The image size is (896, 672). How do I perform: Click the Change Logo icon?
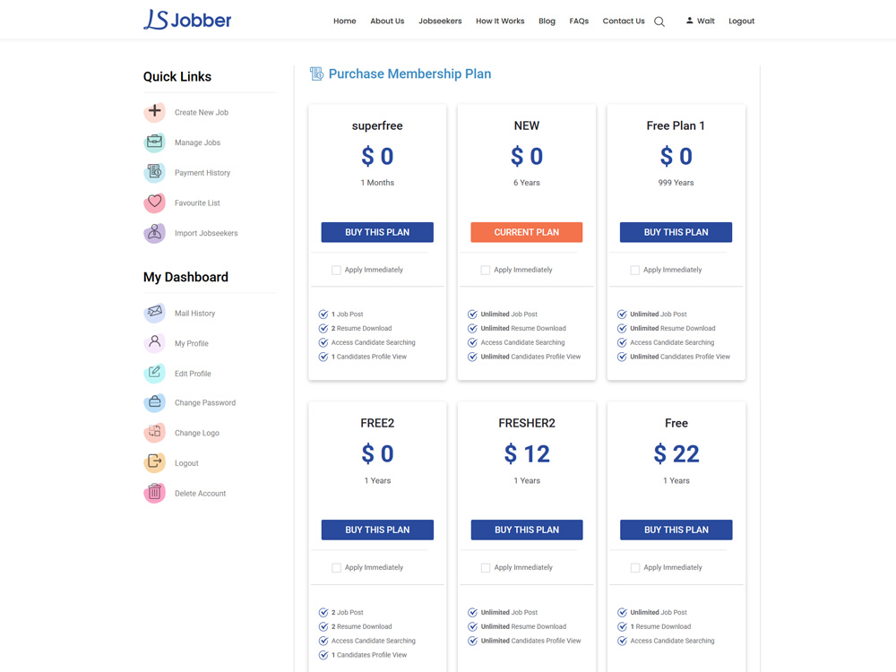click(x=154, y=433)
